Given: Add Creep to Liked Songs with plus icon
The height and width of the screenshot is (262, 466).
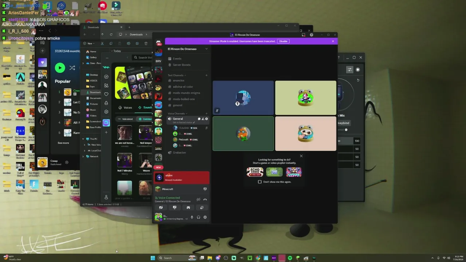Looking at the screenshot, I should tap(67, 162).
